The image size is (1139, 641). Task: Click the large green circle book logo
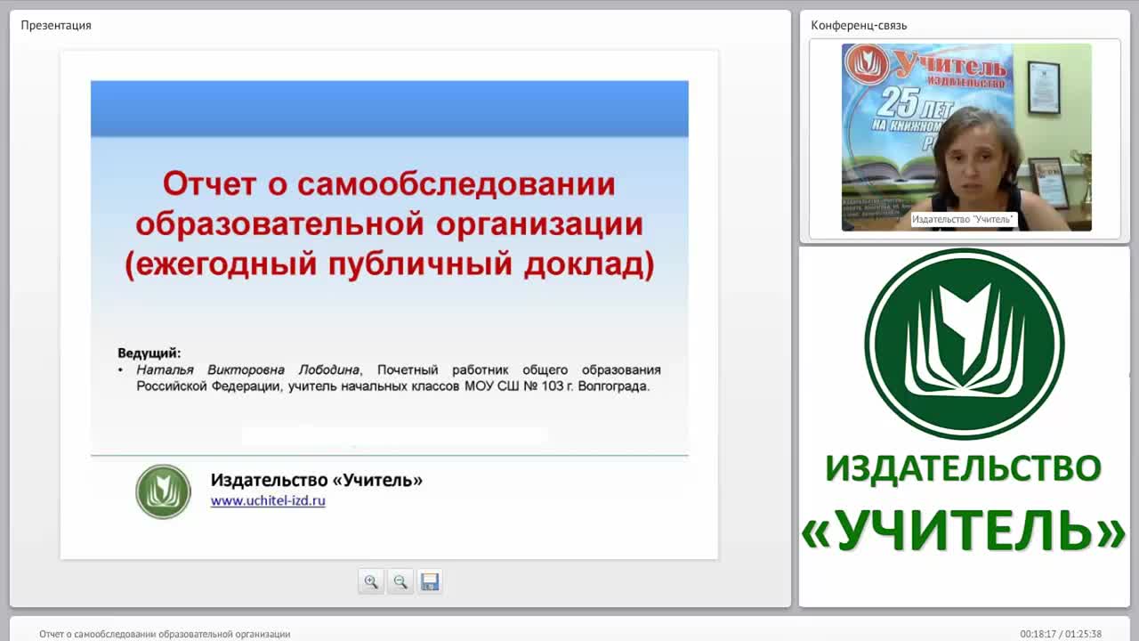tap(964, 344)
